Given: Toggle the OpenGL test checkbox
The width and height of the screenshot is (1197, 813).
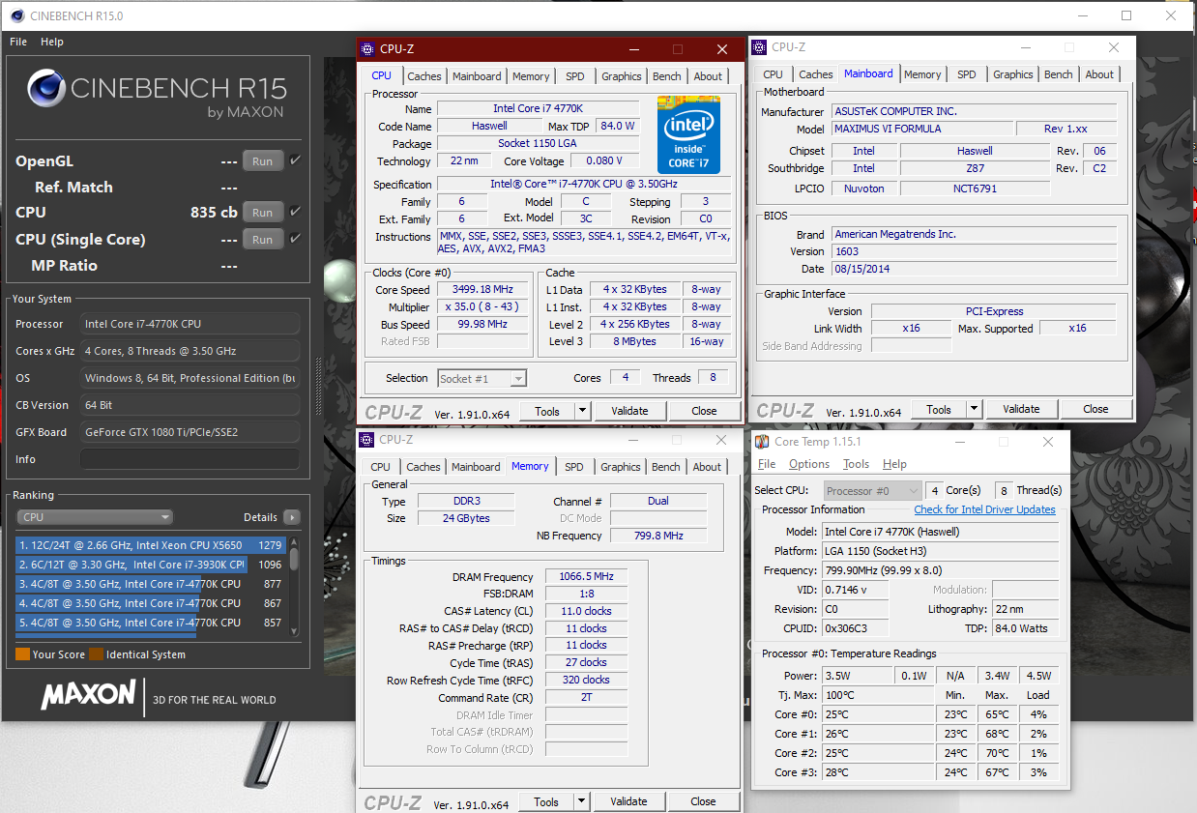Looking at the screenshot, I should tap(295, 160).
